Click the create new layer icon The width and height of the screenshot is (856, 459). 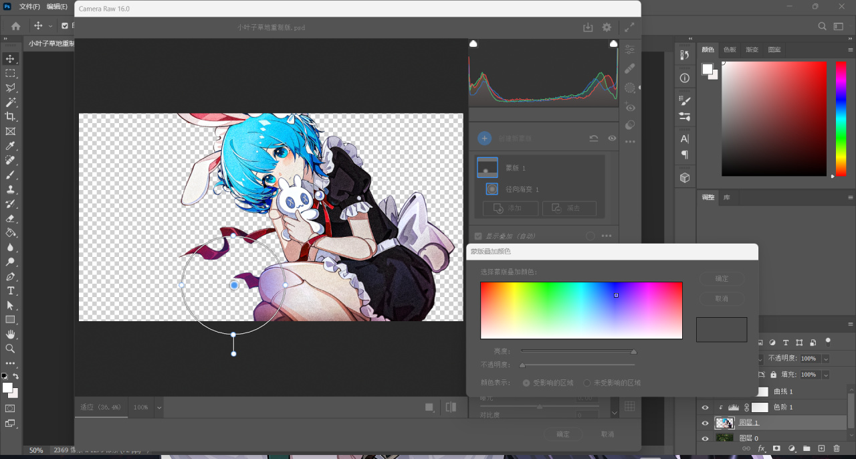[822, 448]
